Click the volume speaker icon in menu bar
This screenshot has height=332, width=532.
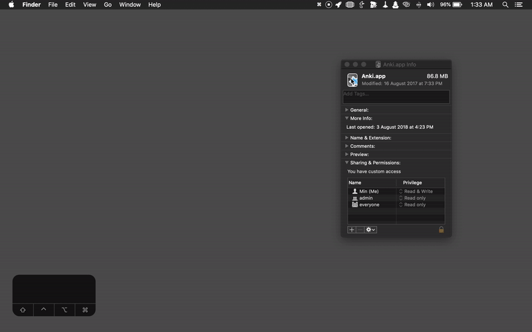(x=430, y=5)
